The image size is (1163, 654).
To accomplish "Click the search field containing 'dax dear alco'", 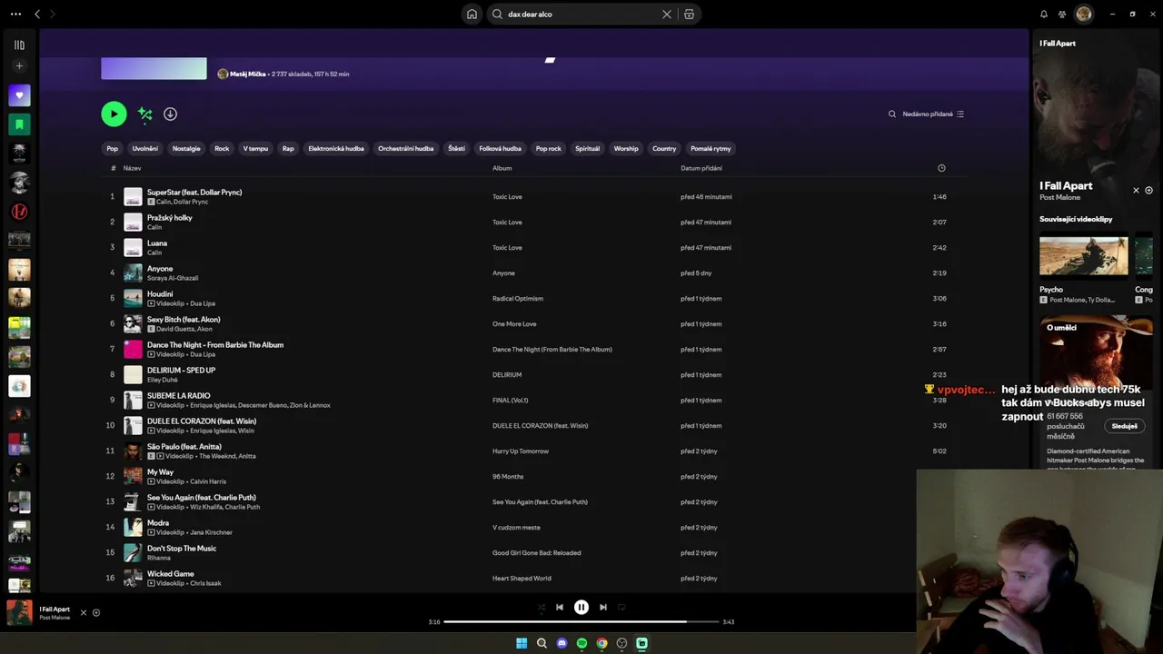I will point(582,15).
